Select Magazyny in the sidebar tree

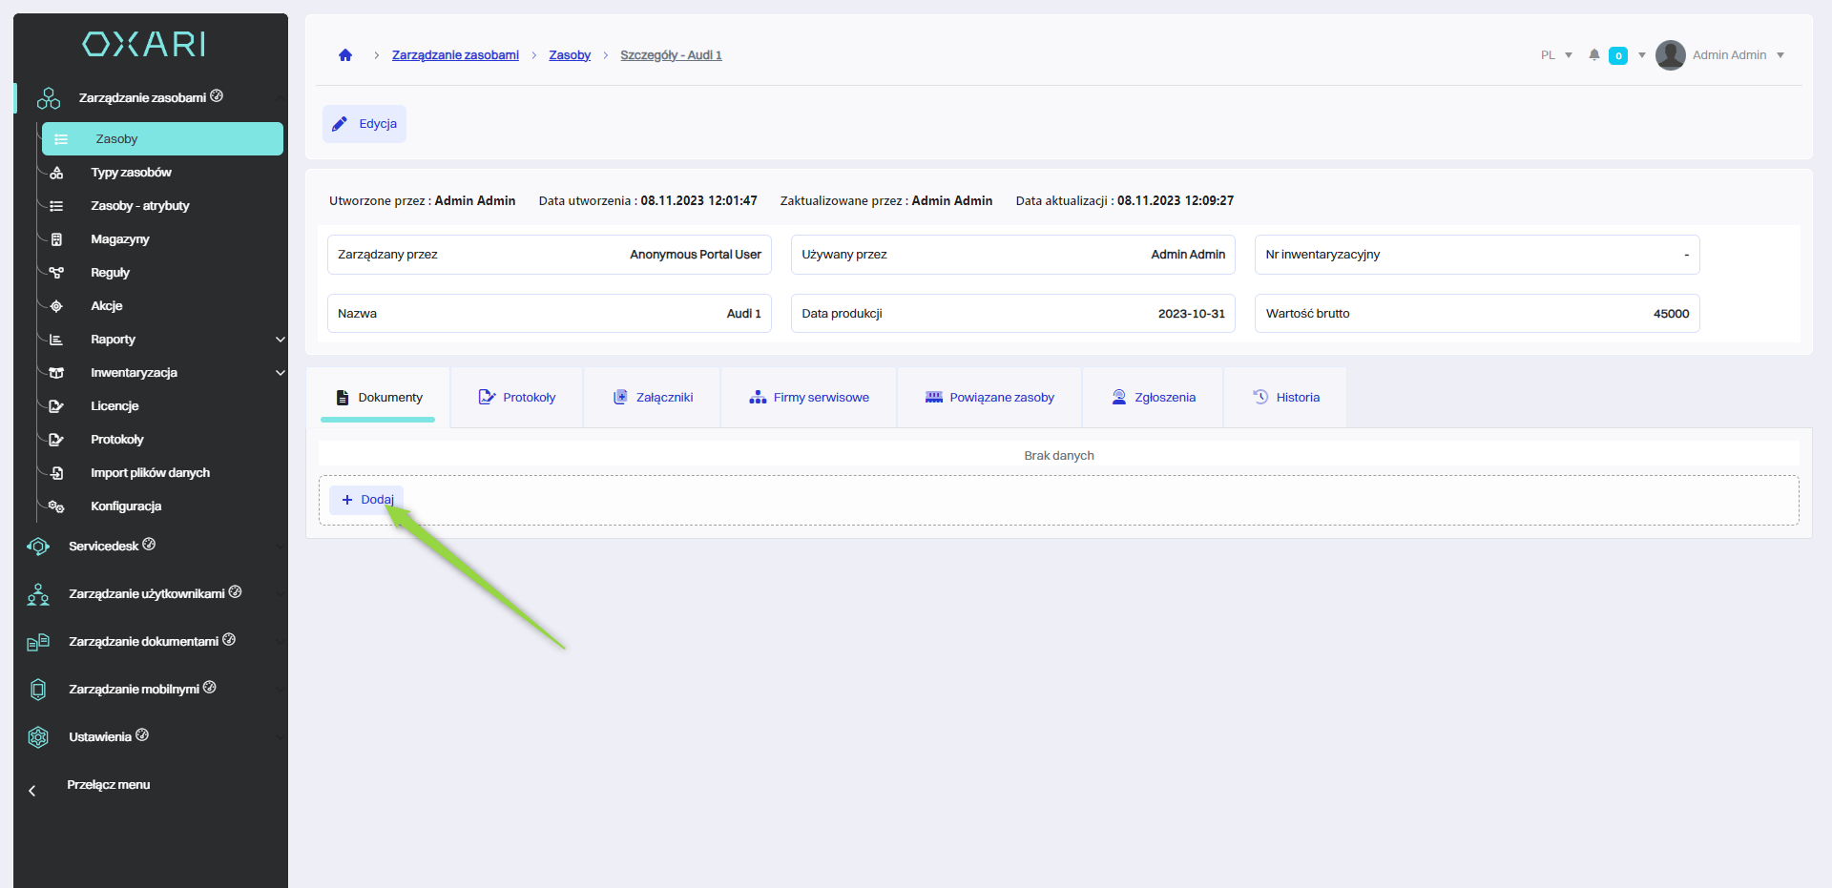[x=119, y=239]
